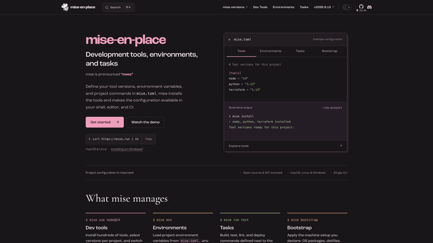Open the Discord icon in the header

(369, 7)
